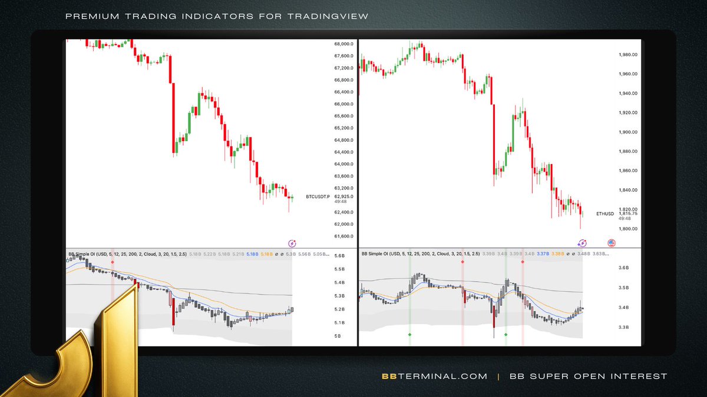Open the BBTERMINAL.COM link in footer
The image size is (707, 397).
point(434,376)
